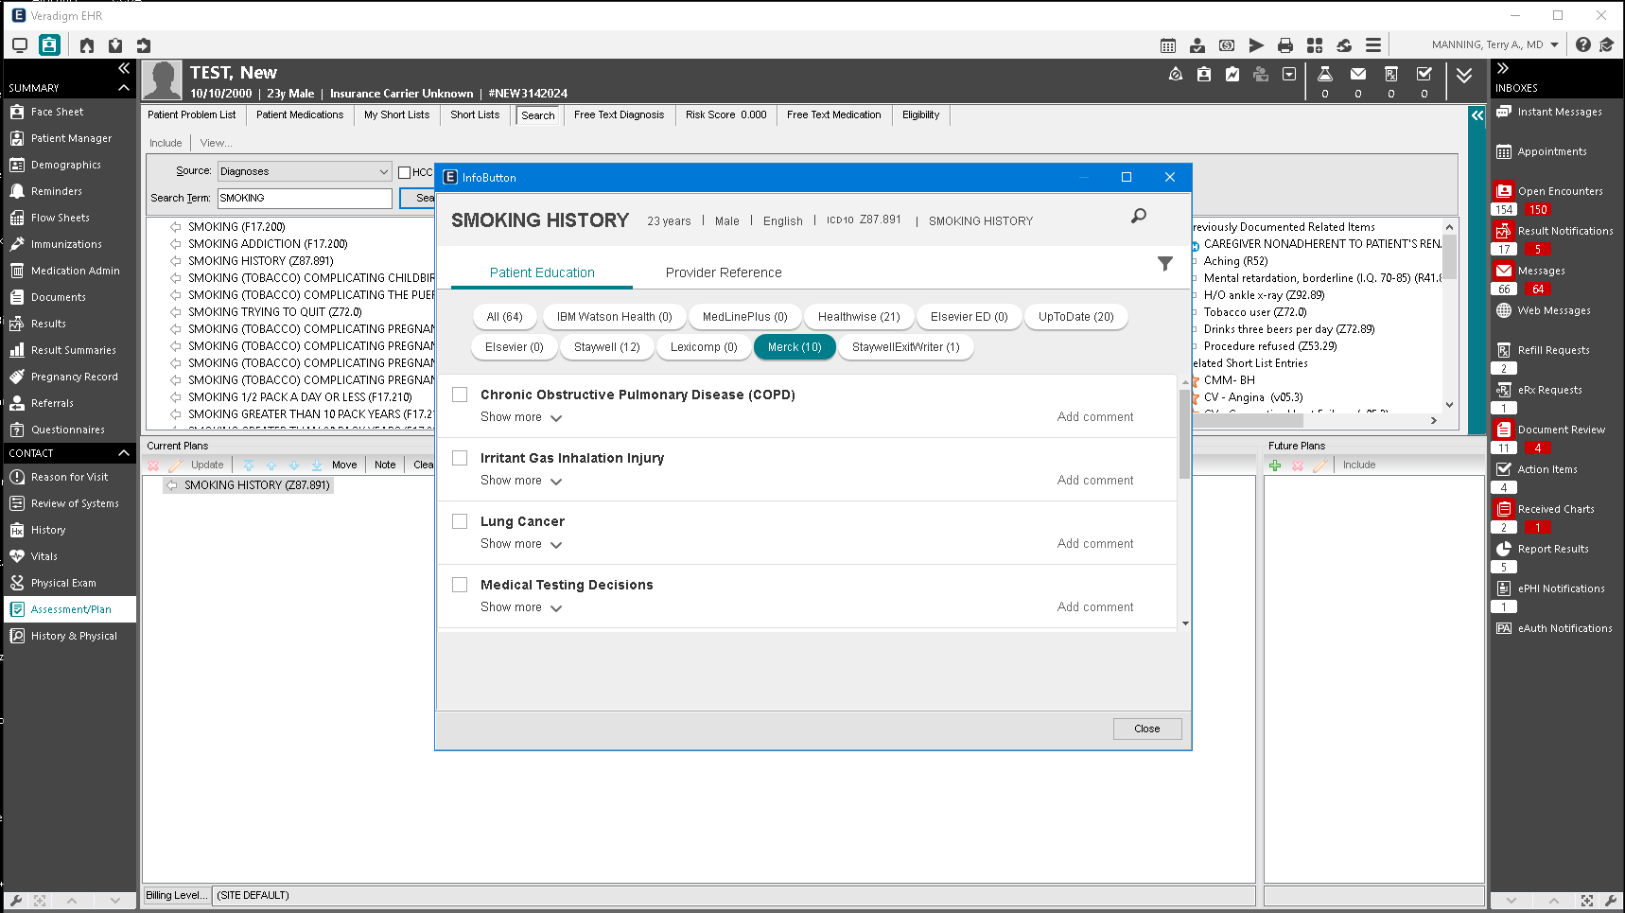This screenshot has width=1625, height=913.
Task: Open Vitals in the sidebar
Action: 44,556
